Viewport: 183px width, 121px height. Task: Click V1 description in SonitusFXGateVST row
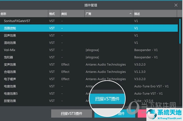(x=136, y=21)
